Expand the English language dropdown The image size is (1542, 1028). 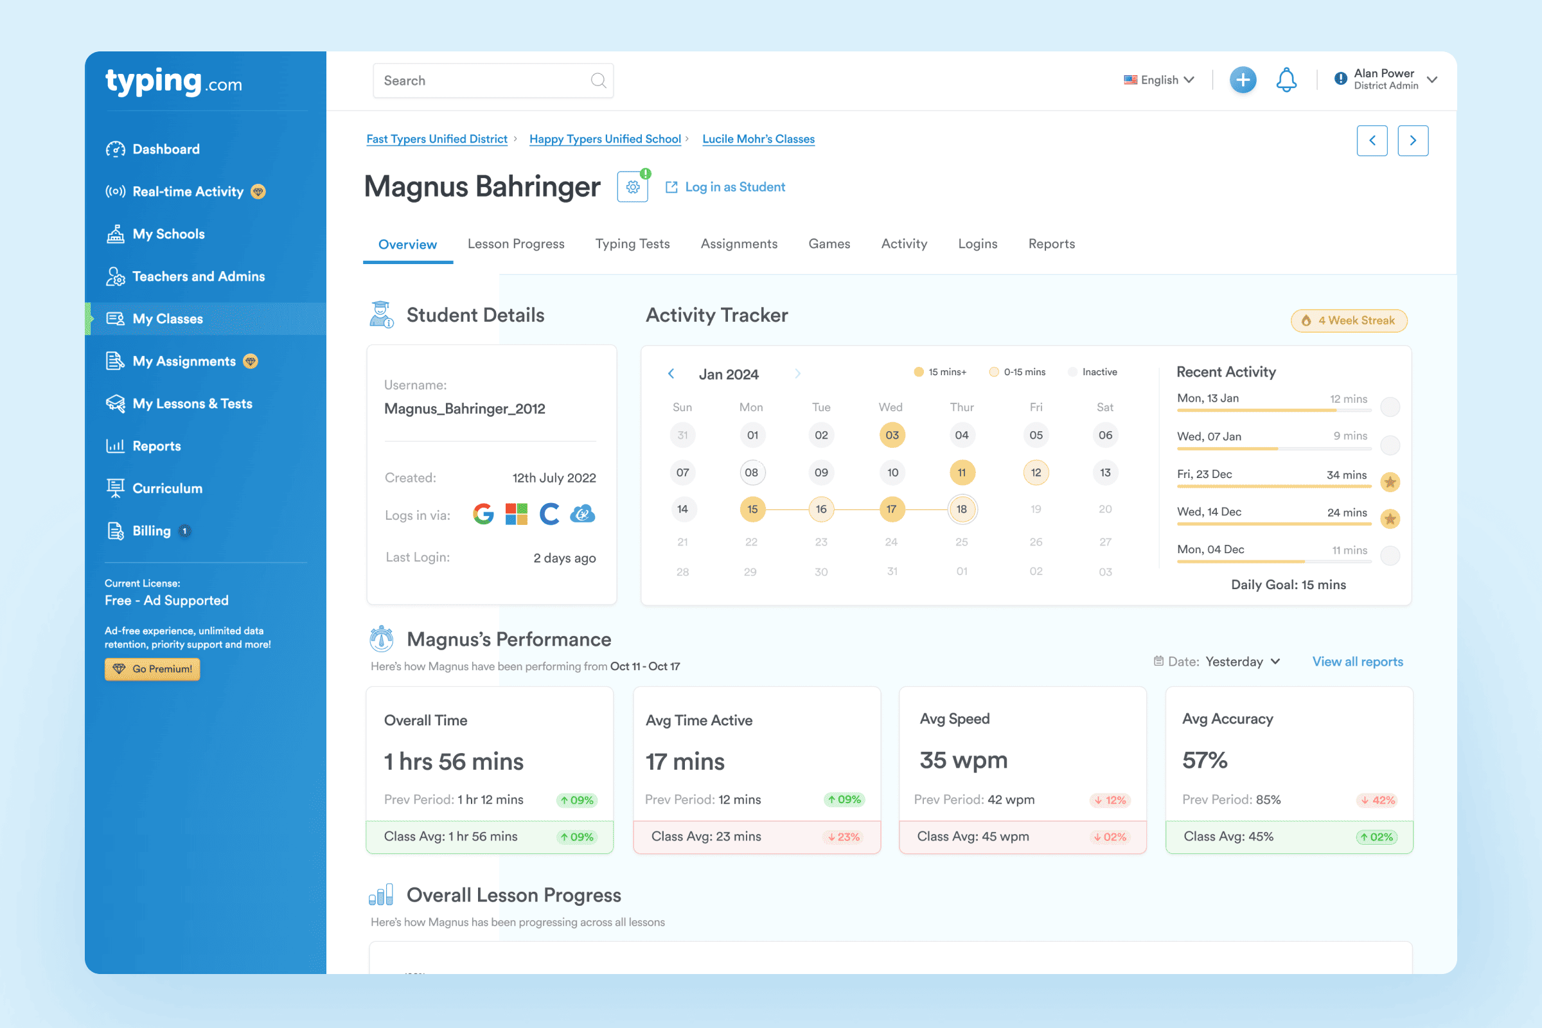point(1158,80)
